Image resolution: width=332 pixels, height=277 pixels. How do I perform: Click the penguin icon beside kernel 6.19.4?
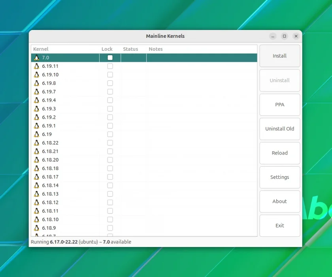(37, 100)
